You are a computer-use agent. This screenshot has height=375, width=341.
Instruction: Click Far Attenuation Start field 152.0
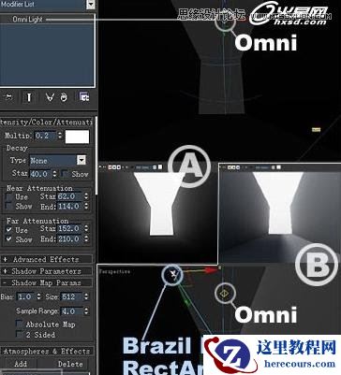pos(69,229)
